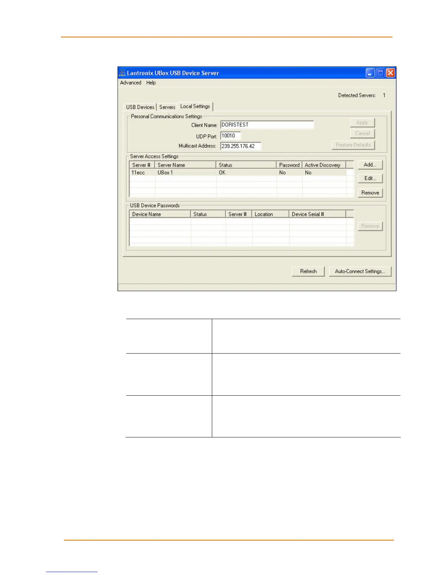The height and width of the screenshot is (575, 444).
Task: Click the Cancel button in Communications Settings
Action: (362, 134)
